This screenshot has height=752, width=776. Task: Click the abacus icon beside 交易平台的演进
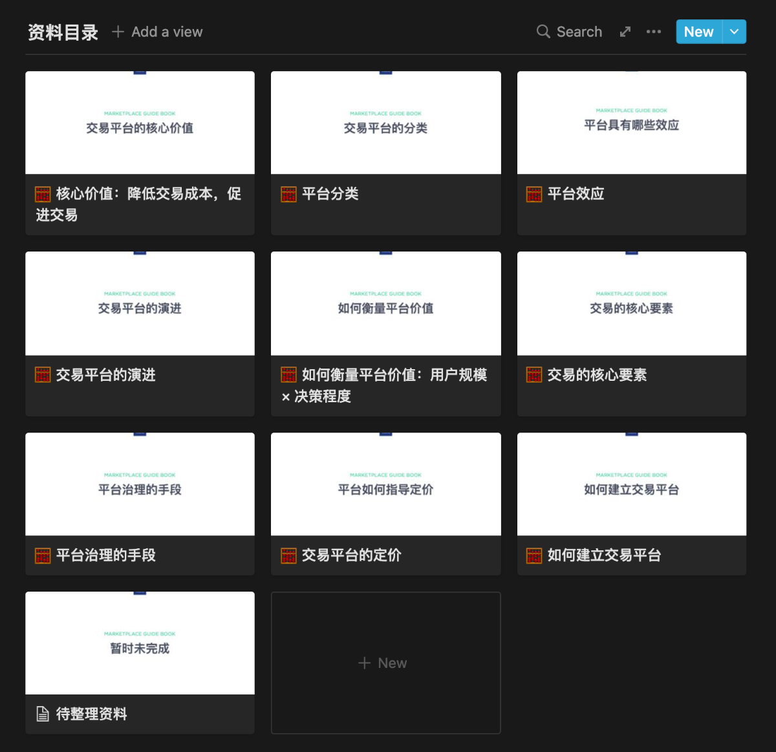[43, 375]
